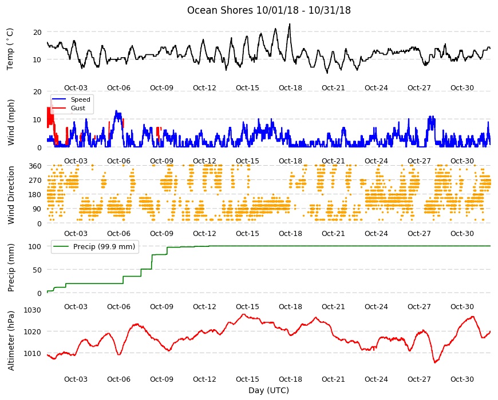Click the 'Temp (°C)' y-axis label
Viewport: 498px width, 400px height.
[10, 49]
